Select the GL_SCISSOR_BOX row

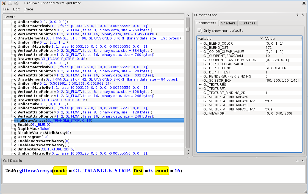249,81
